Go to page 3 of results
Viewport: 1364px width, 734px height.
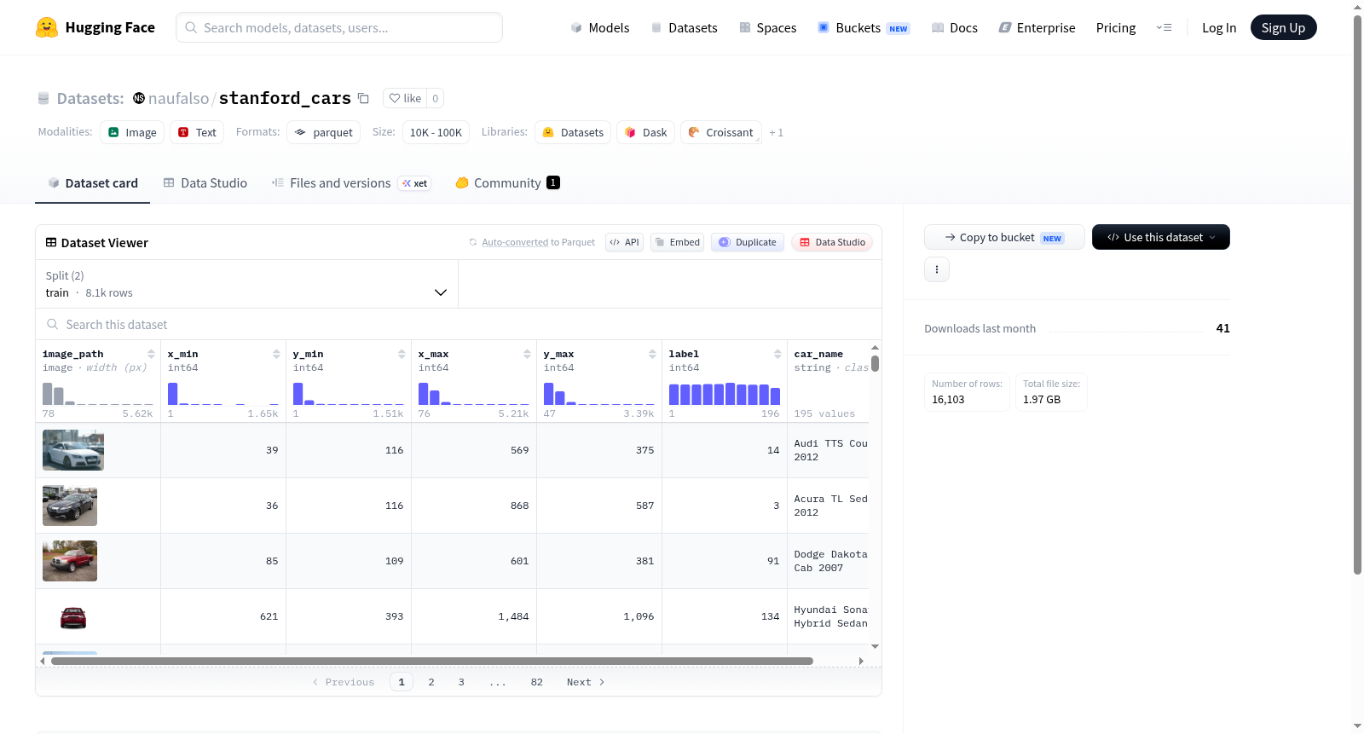(x=461, y=682)
